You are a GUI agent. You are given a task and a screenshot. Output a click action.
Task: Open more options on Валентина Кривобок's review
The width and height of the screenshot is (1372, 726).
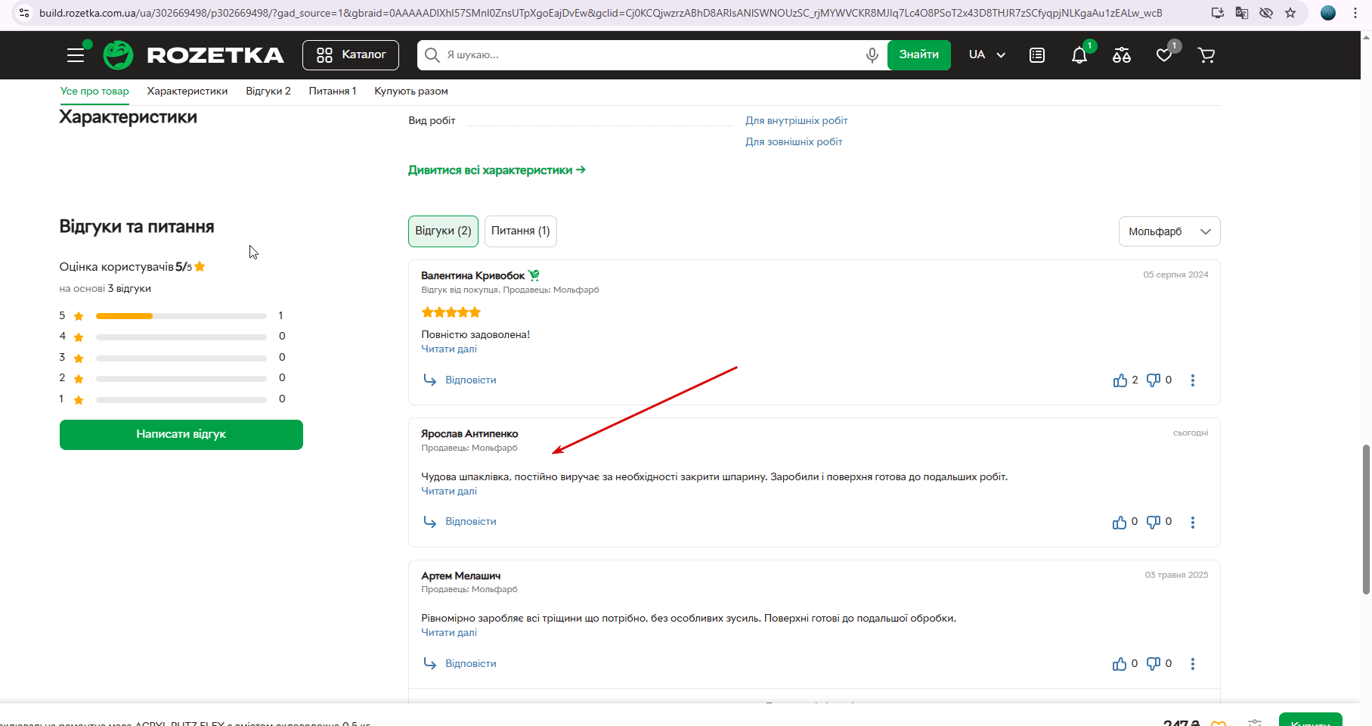(x=1193, y=380)
